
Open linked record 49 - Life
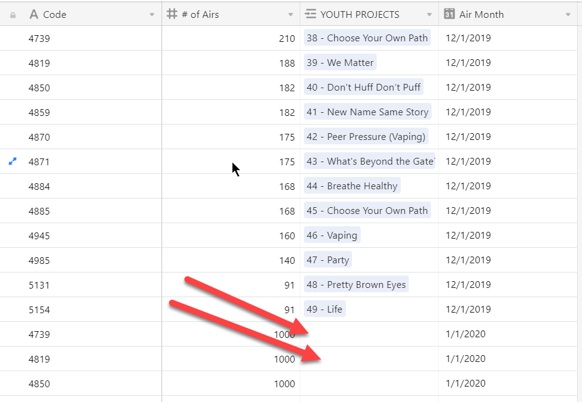click(324, 309)
